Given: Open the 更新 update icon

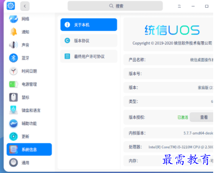Looking at the screenshot, I should (14, 136).
